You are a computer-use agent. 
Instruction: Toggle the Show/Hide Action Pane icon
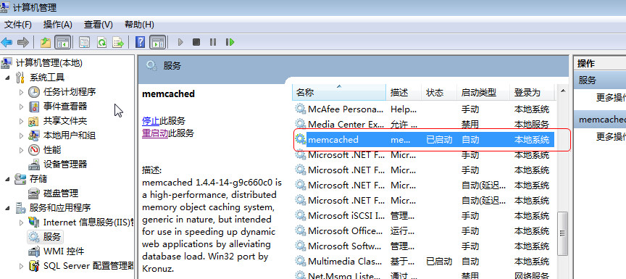click(158, 42)
